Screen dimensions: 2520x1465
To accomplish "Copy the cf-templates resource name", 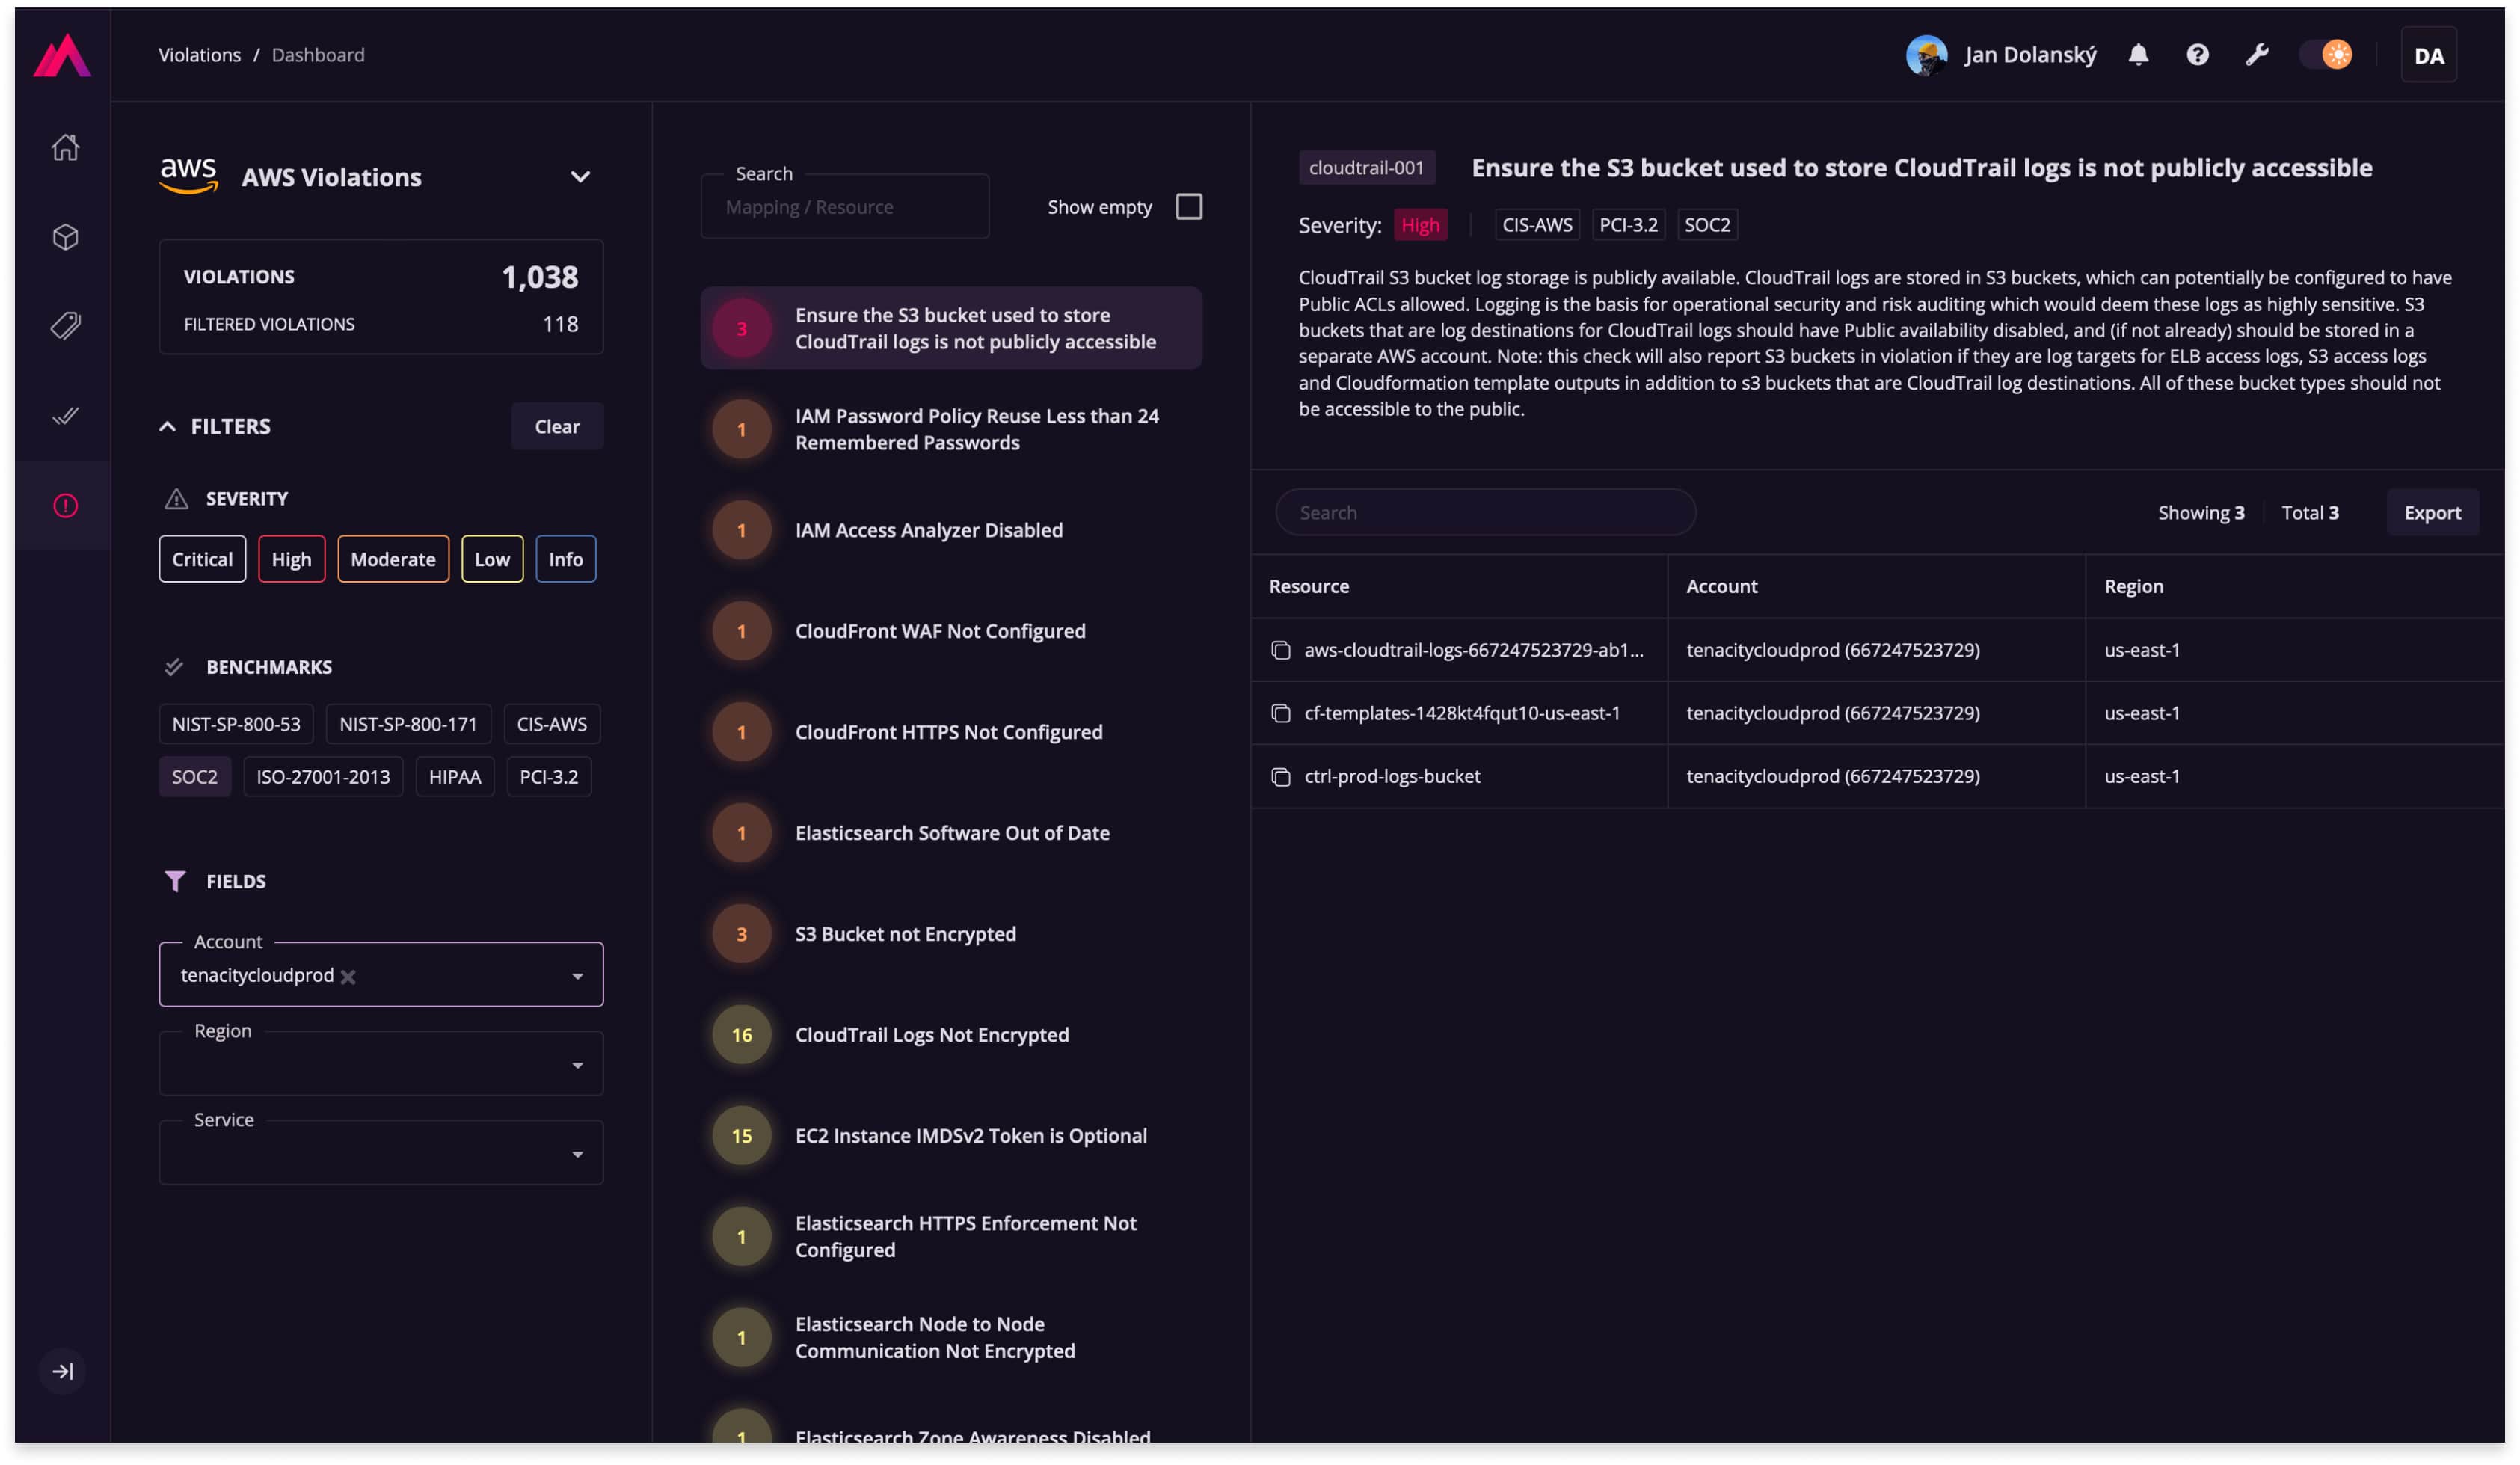I will coord(1280,713).
